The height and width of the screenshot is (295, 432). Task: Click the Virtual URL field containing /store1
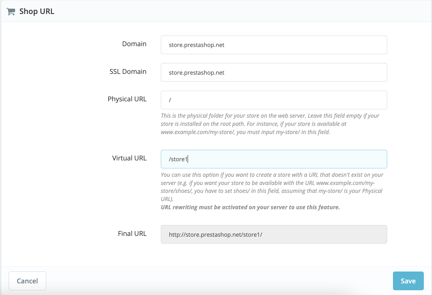pos(274,159)
